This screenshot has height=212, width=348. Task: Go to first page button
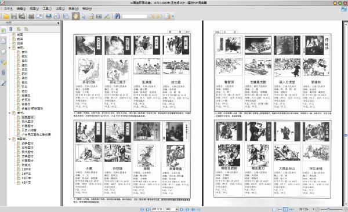(142, 209)
